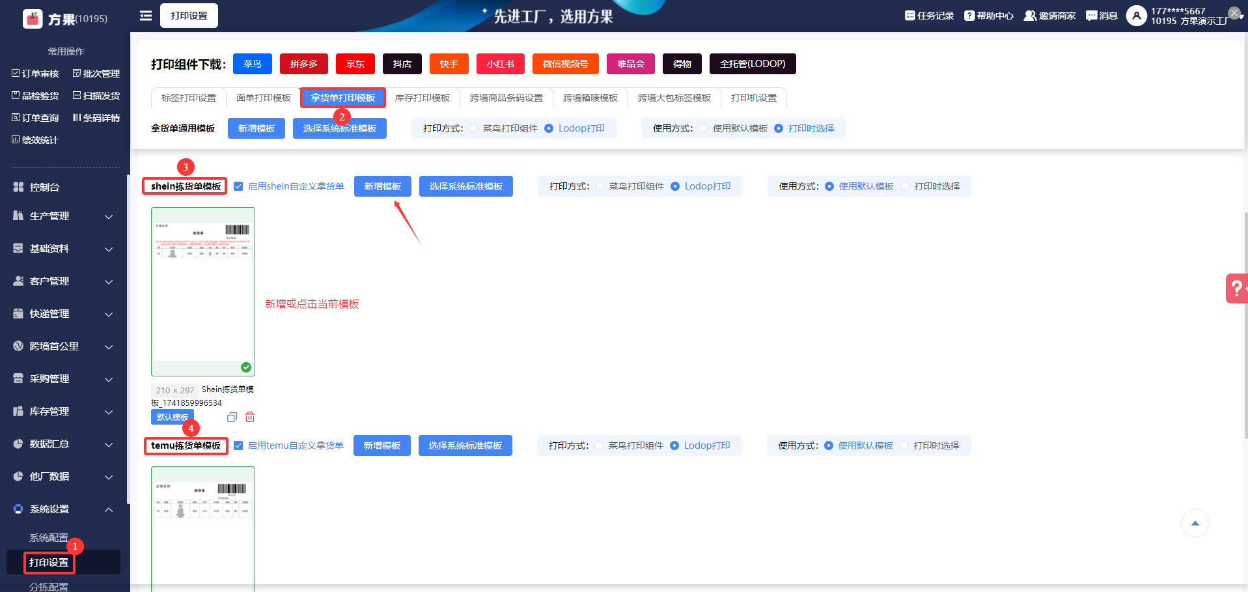Open the 打印设置 page tab in header

(x=189, y=16)
